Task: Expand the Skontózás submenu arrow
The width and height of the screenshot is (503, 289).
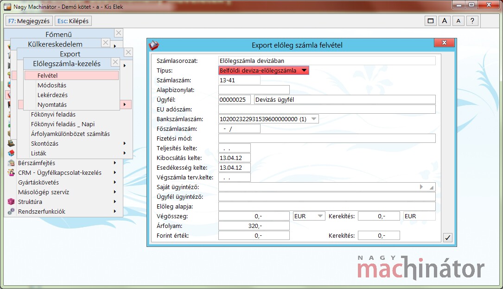Action: click(124, 143)
